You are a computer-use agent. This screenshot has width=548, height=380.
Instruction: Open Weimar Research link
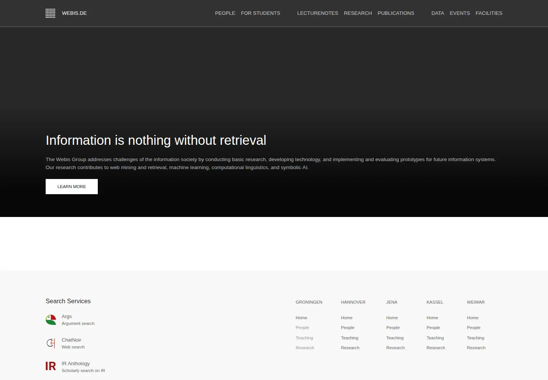pyautogui.click(x=476, y=348)
